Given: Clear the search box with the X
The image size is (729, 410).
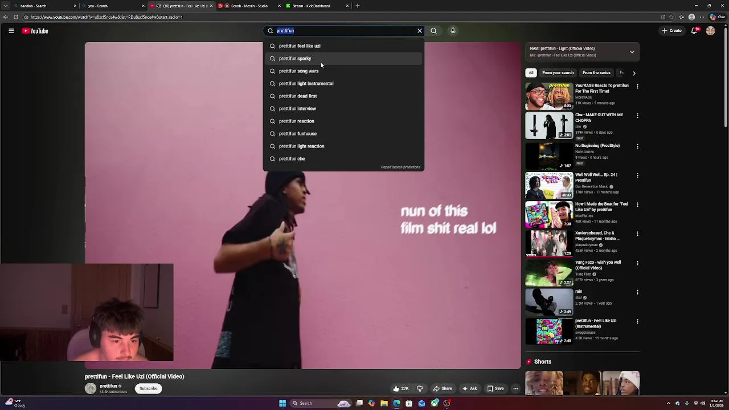Looking at the screenshot, I should (x=420, y=31).
